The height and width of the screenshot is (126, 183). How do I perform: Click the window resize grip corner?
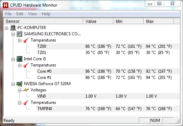pyautogui.click(x=178, y=121)
